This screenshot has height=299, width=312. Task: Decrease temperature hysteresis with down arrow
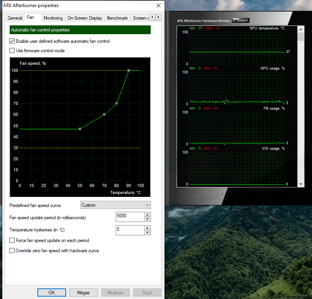point(147,233)
